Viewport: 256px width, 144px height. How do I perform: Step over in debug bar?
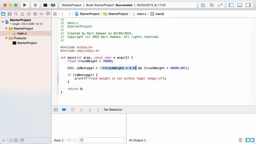81,110
